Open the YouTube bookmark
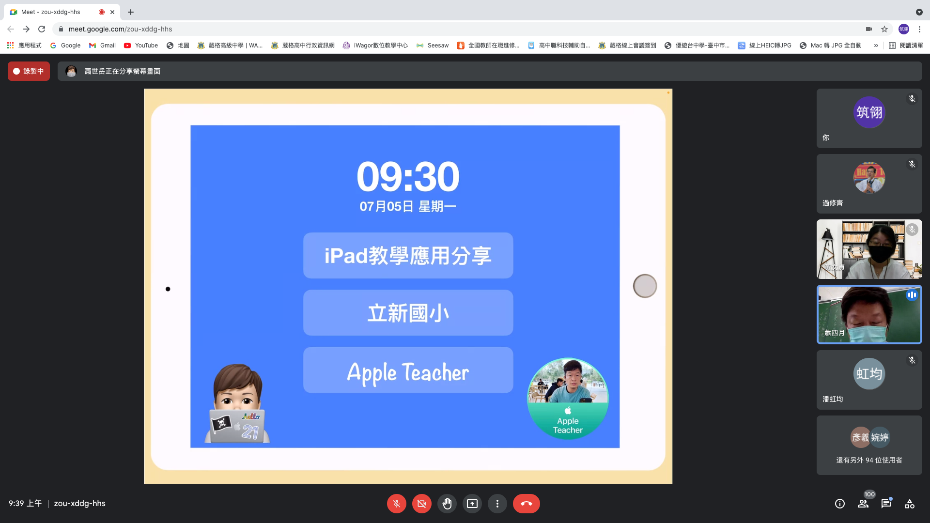The height and width of the screenshot is (523, 930). coord(141,46)
